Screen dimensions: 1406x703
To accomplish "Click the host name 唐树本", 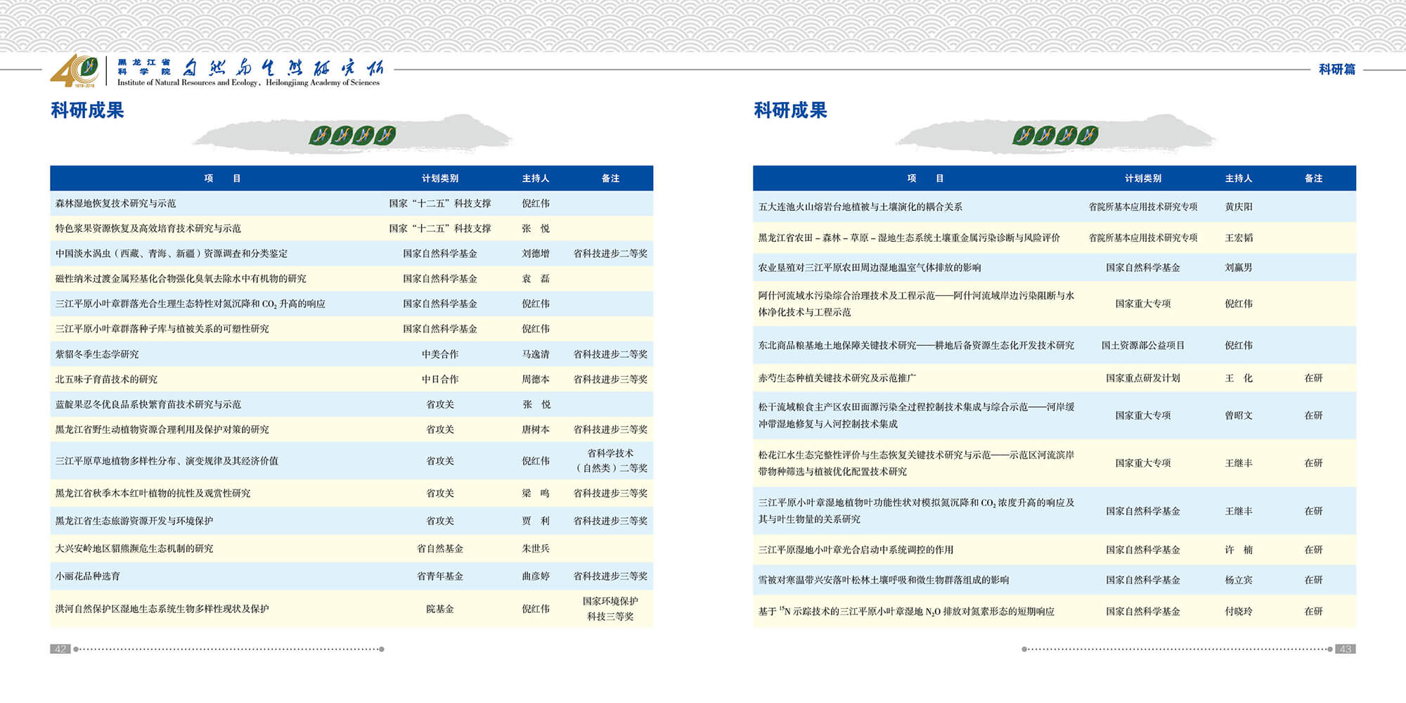I will (536, 430).
